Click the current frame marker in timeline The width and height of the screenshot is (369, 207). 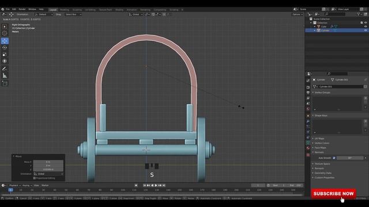tap(10, 190)
